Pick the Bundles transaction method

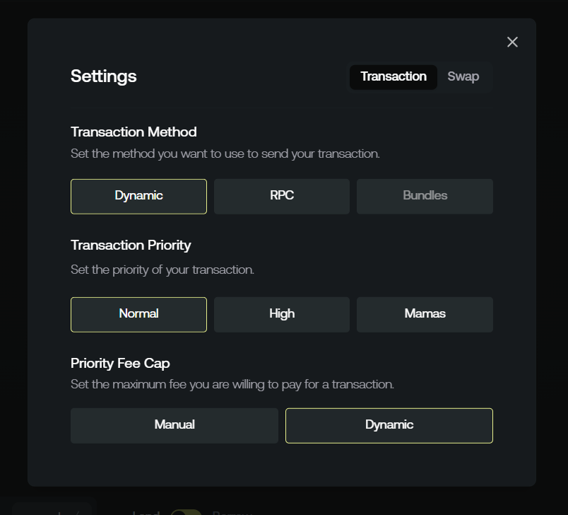tap(425, 196)
